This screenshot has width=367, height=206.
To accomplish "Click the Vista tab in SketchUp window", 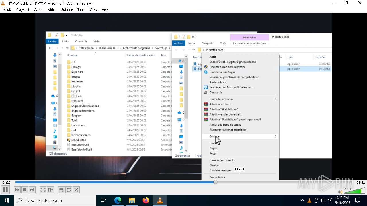I will 97,41.
